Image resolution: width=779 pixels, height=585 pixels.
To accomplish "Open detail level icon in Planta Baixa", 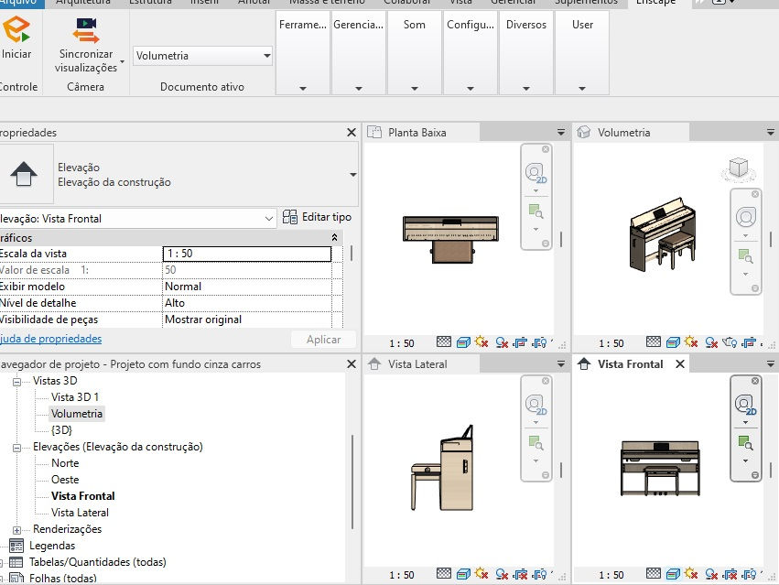I will tap(444, 342).
